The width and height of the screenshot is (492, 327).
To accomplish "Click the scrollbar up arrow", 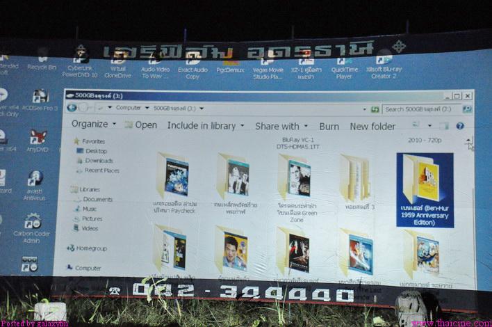I will [x=468, y=141].
